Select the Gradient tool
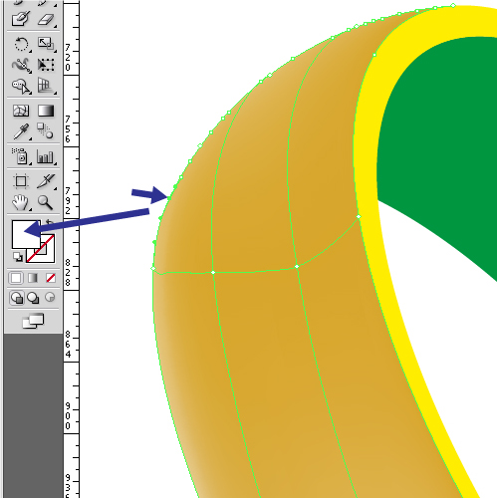 click(x=46, y=111)
